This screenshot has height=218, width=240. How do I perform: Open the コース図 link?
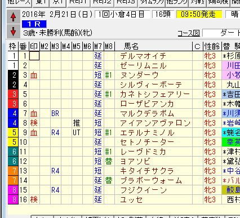tap(189, 33)
